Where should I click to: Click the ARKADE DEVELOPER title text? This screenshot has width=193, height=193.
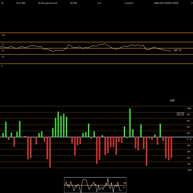click(166, 3)
